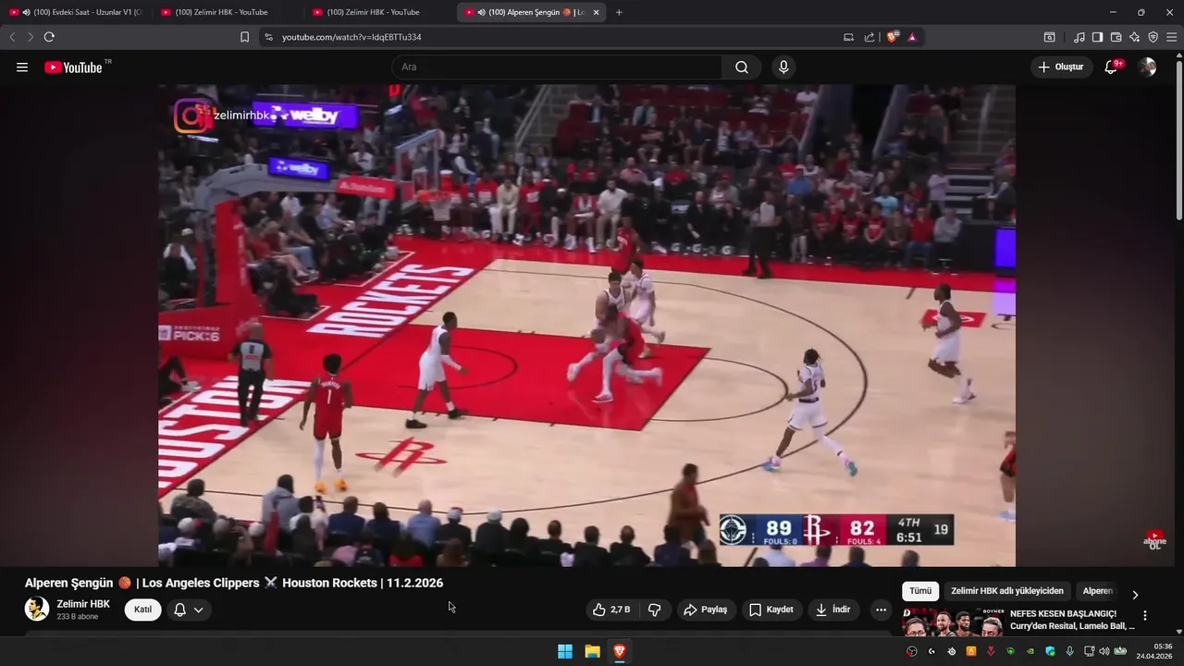This screenshot has height=666, width=1184.
Task: Download the video via İndir
Action: pos(832,610)
